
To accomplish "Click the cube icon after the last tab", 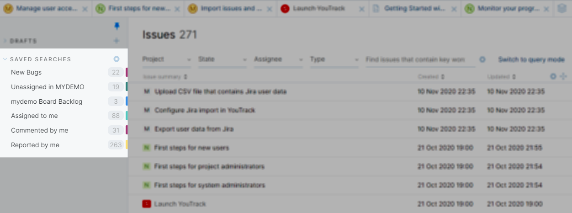I will [562, 9].
